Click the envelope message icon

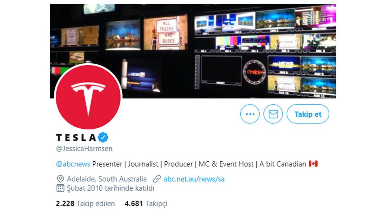(x=273, y=114)
